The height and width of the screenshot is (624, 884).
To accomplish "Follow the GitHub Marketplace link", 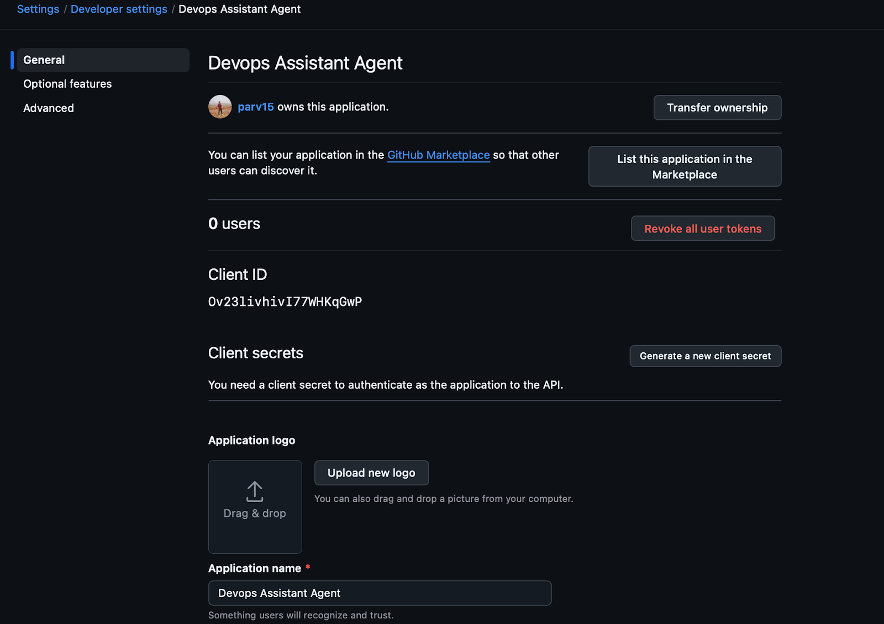I will (x=439, y=155).
